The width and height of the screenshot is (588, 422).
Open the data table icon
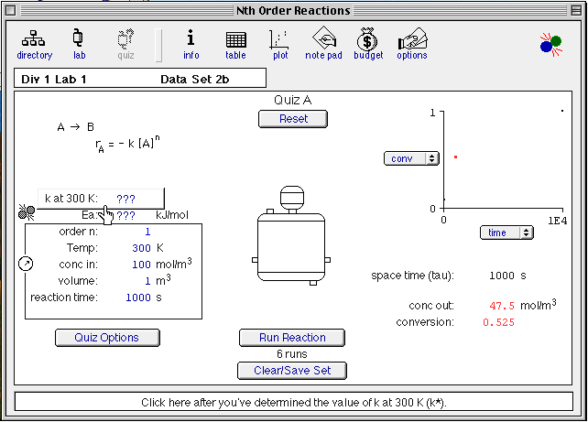235,39
